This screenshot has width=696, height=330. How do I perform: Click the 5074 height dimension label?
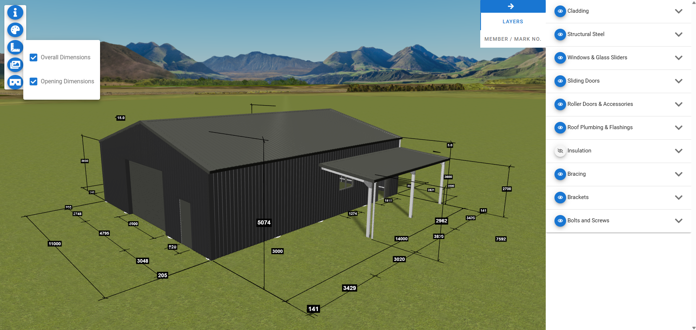point(264,223)
